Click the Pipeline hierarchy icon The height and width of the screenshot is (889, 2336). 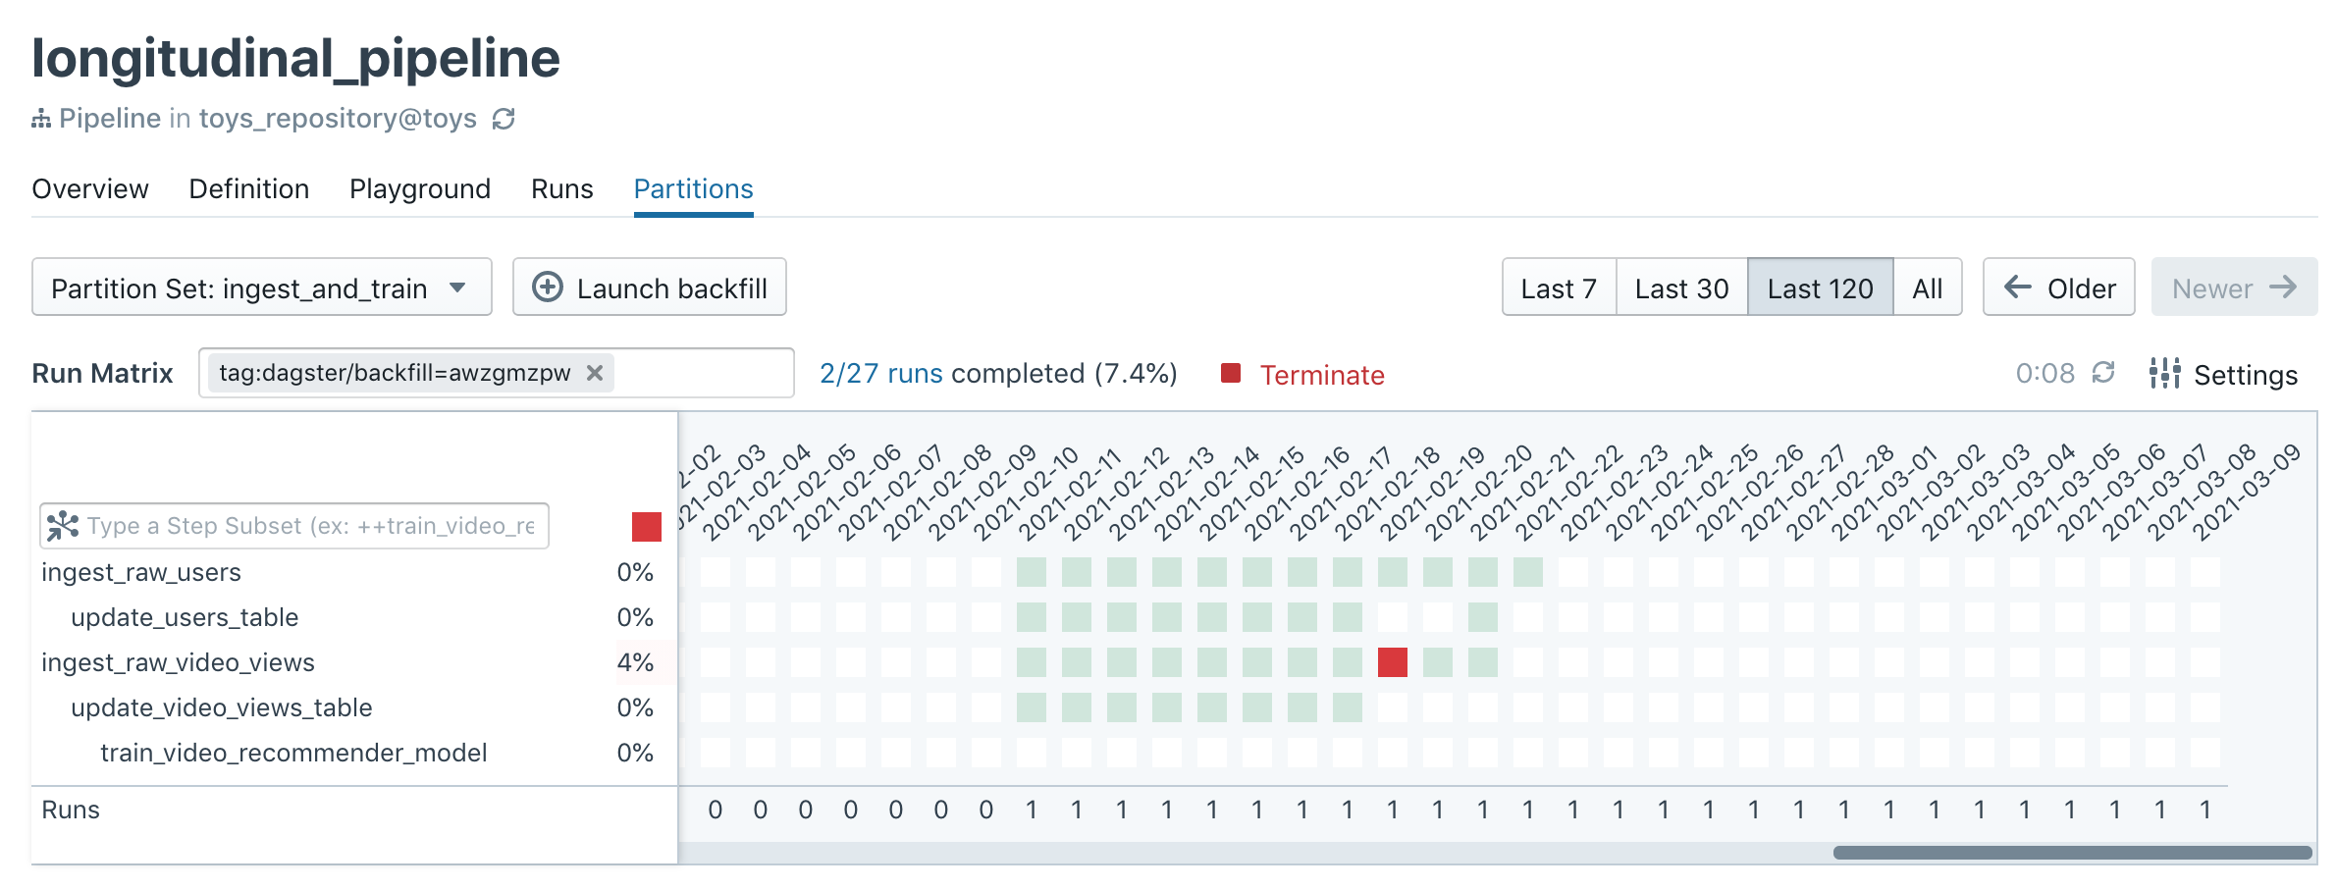coord(41,120)
